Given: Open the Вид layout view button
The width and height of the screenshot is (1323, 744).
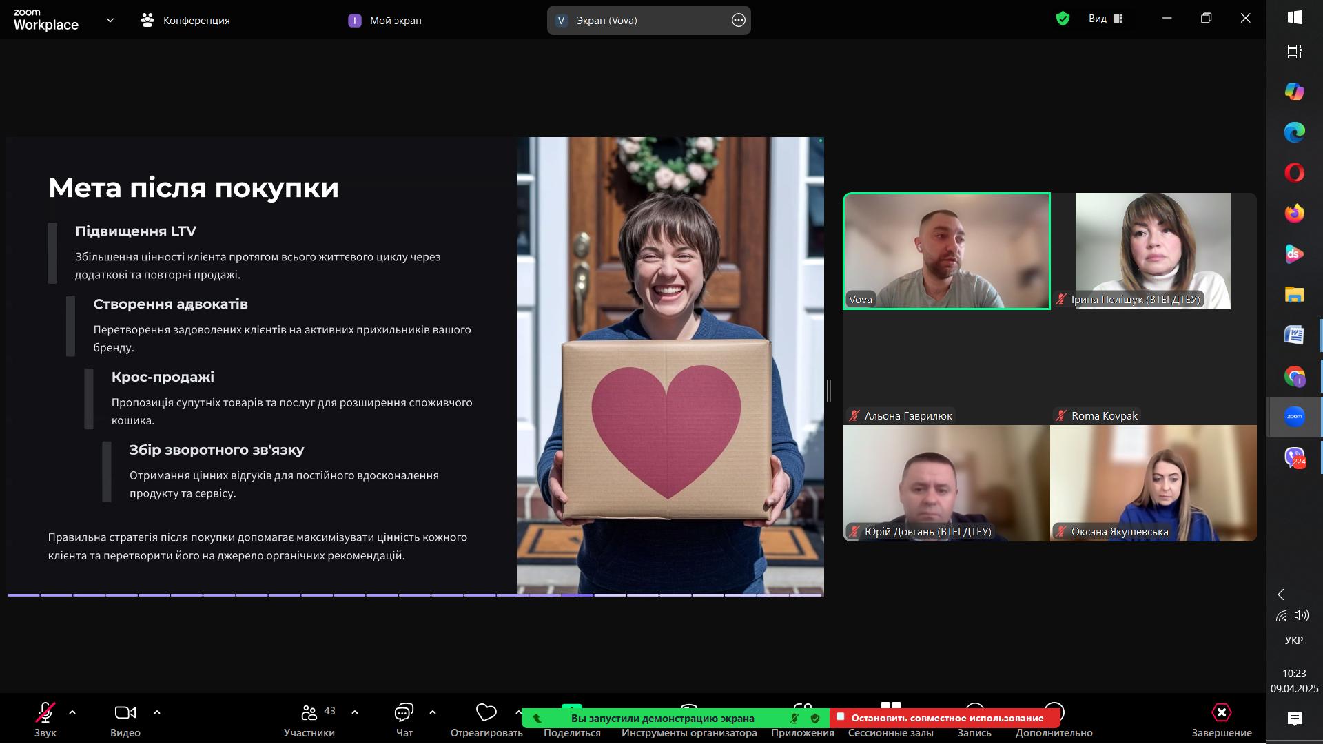Looking at the screenshot, I should click(x=1106, y=19).
